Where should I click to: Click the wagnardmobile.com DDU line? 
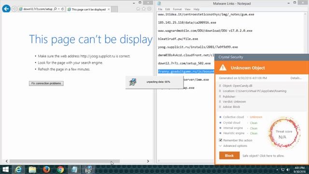pos(205,31)
